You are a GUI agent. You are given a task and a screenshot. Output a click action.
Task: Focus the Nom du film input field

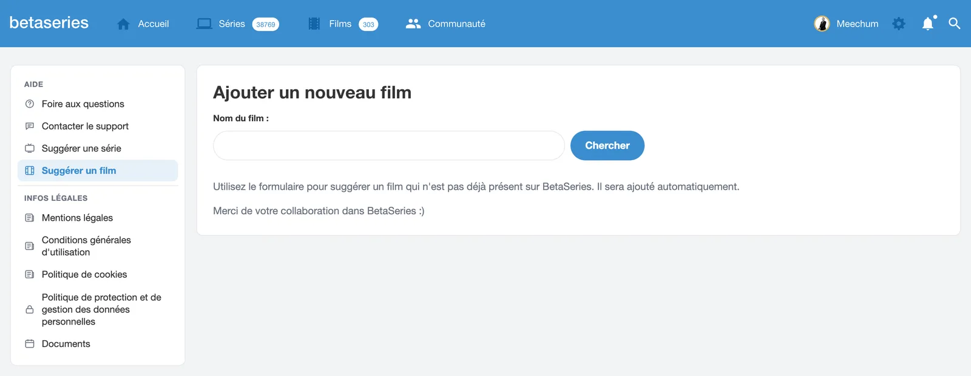click(x=389, y=146)
